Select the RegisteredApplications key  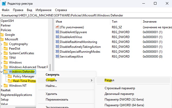point(17,95)
